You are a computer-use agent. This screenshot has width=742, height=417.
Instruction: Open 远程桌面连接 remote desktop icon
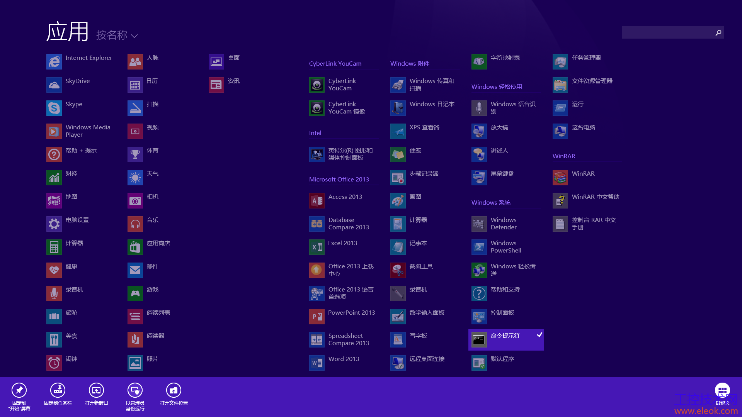(398, 363)
